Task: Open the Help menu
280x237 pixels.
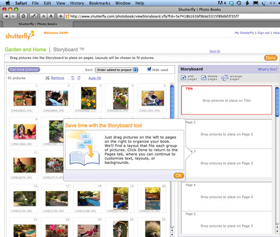Action: click(x=140, y=3)
